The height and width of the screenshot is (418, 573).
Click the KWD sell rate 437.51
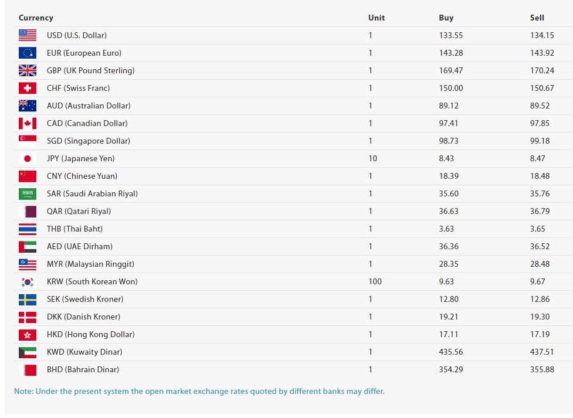click(x=542, y=352)
